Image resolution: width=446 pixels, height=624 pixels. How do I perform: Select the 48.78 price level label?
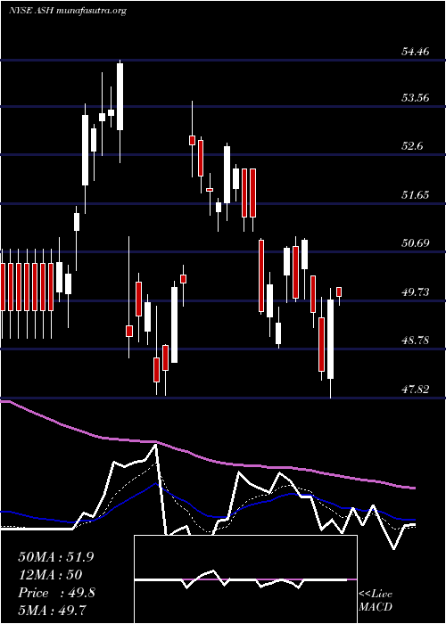pyautogui.click(x=415, y=341)
